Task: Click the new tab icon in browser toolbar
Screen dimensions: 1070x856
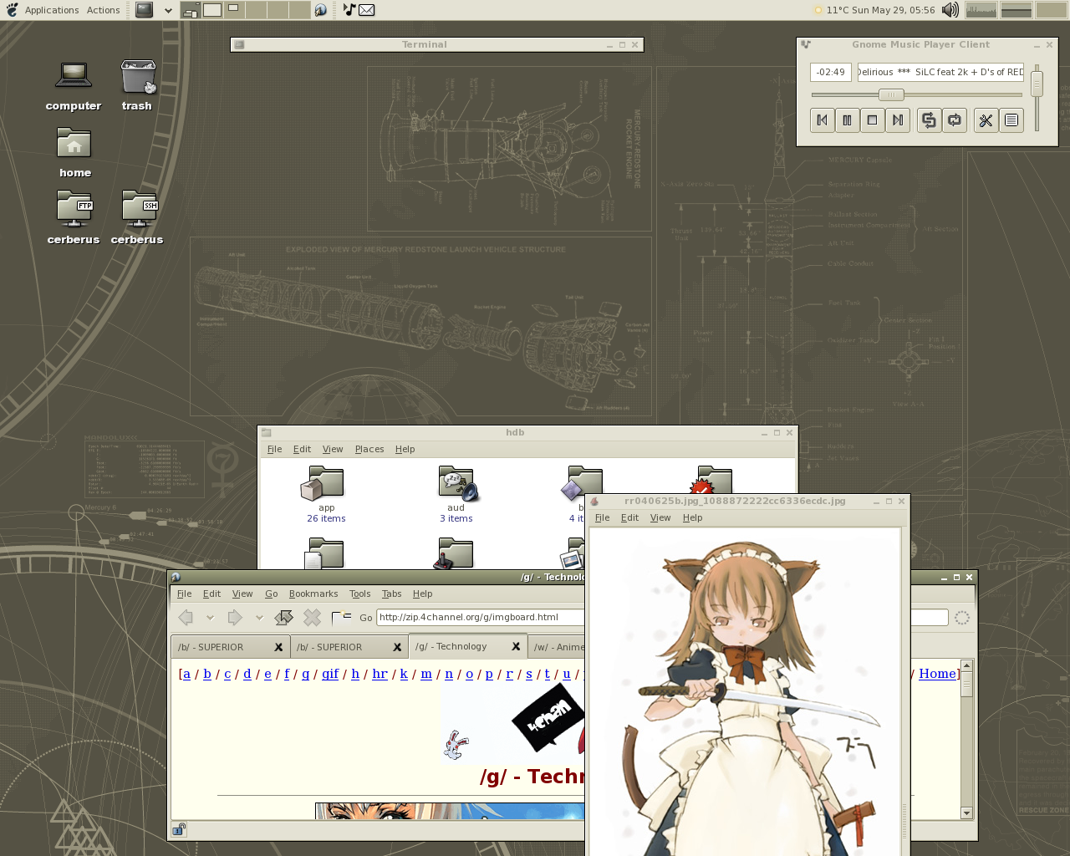Action: [341, 617]
